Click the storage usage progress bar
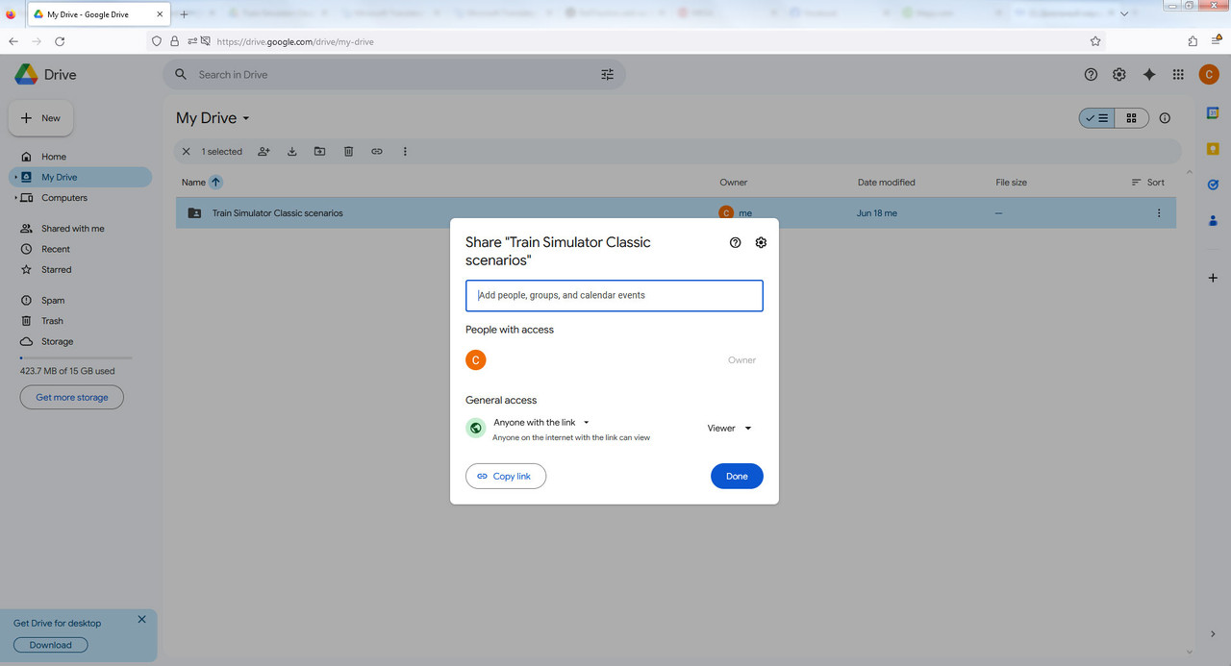 pyautogui.click(x=76, y=358)
